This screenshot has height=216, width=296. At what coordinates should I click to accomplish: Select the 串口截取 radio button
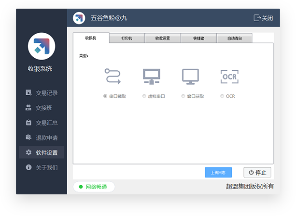[x=105, y=96]
